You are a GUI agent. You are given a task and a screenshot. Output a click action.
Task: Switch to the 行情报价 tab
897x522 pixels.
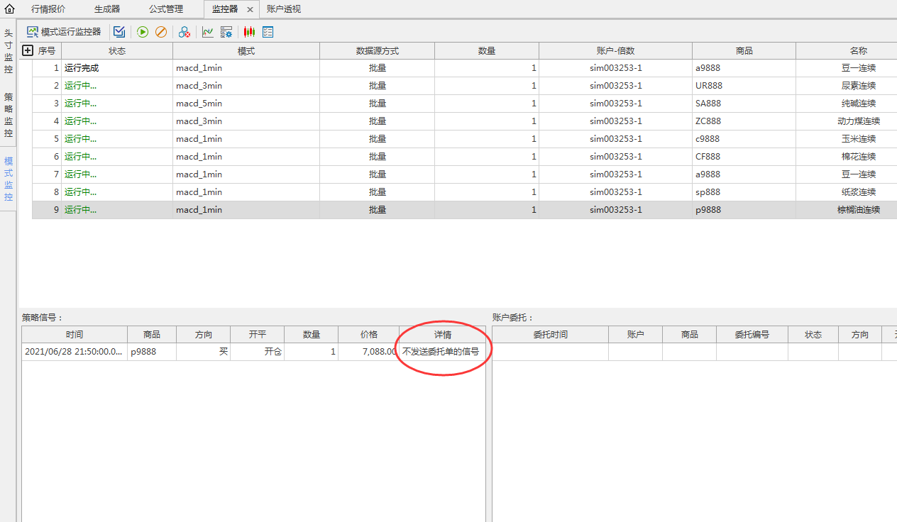coord(48,9)
